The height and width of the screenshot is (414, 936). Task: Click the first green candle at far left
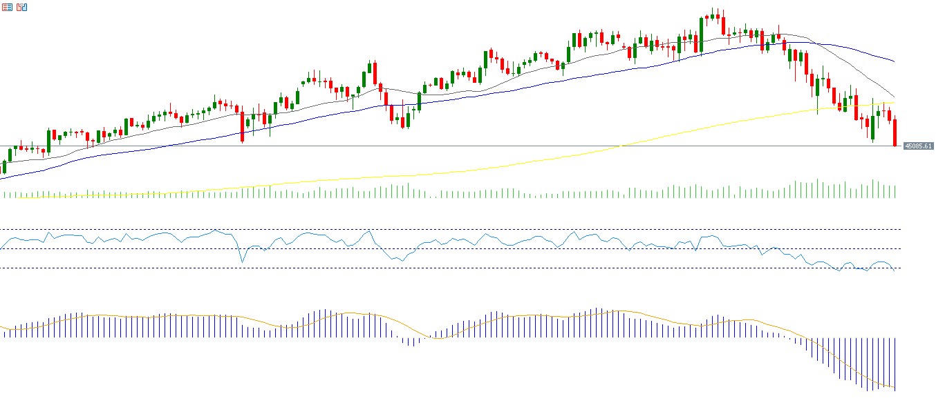click(4, 167)
